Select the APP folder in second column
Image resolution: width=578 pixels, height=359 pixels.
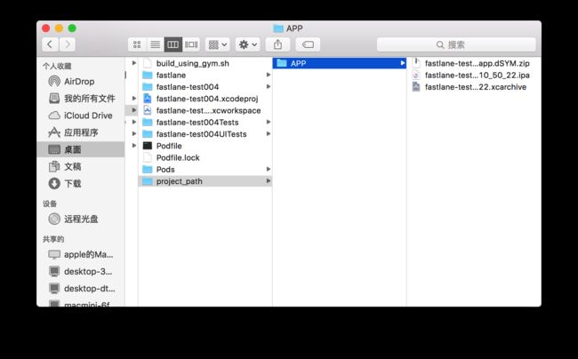tap(339, 63)
